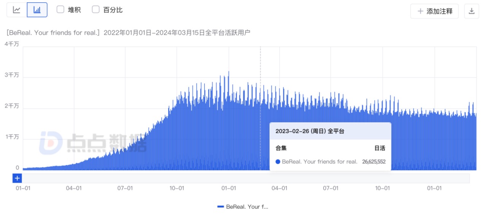Click the chart title starting with [BeReal.
Screen dimensions: 487x214
pos(128,33)
